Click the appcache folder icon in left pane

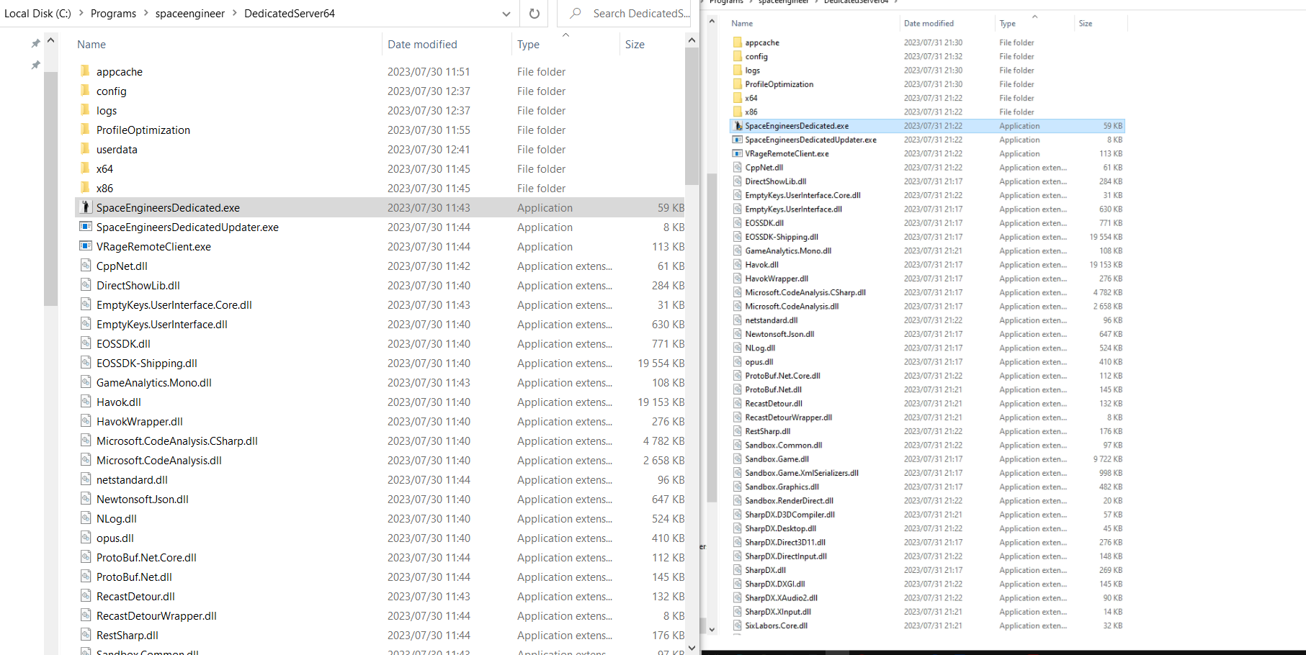coord(85,71)
